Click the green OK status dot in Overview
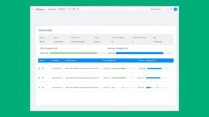 (x=40, y=42)
